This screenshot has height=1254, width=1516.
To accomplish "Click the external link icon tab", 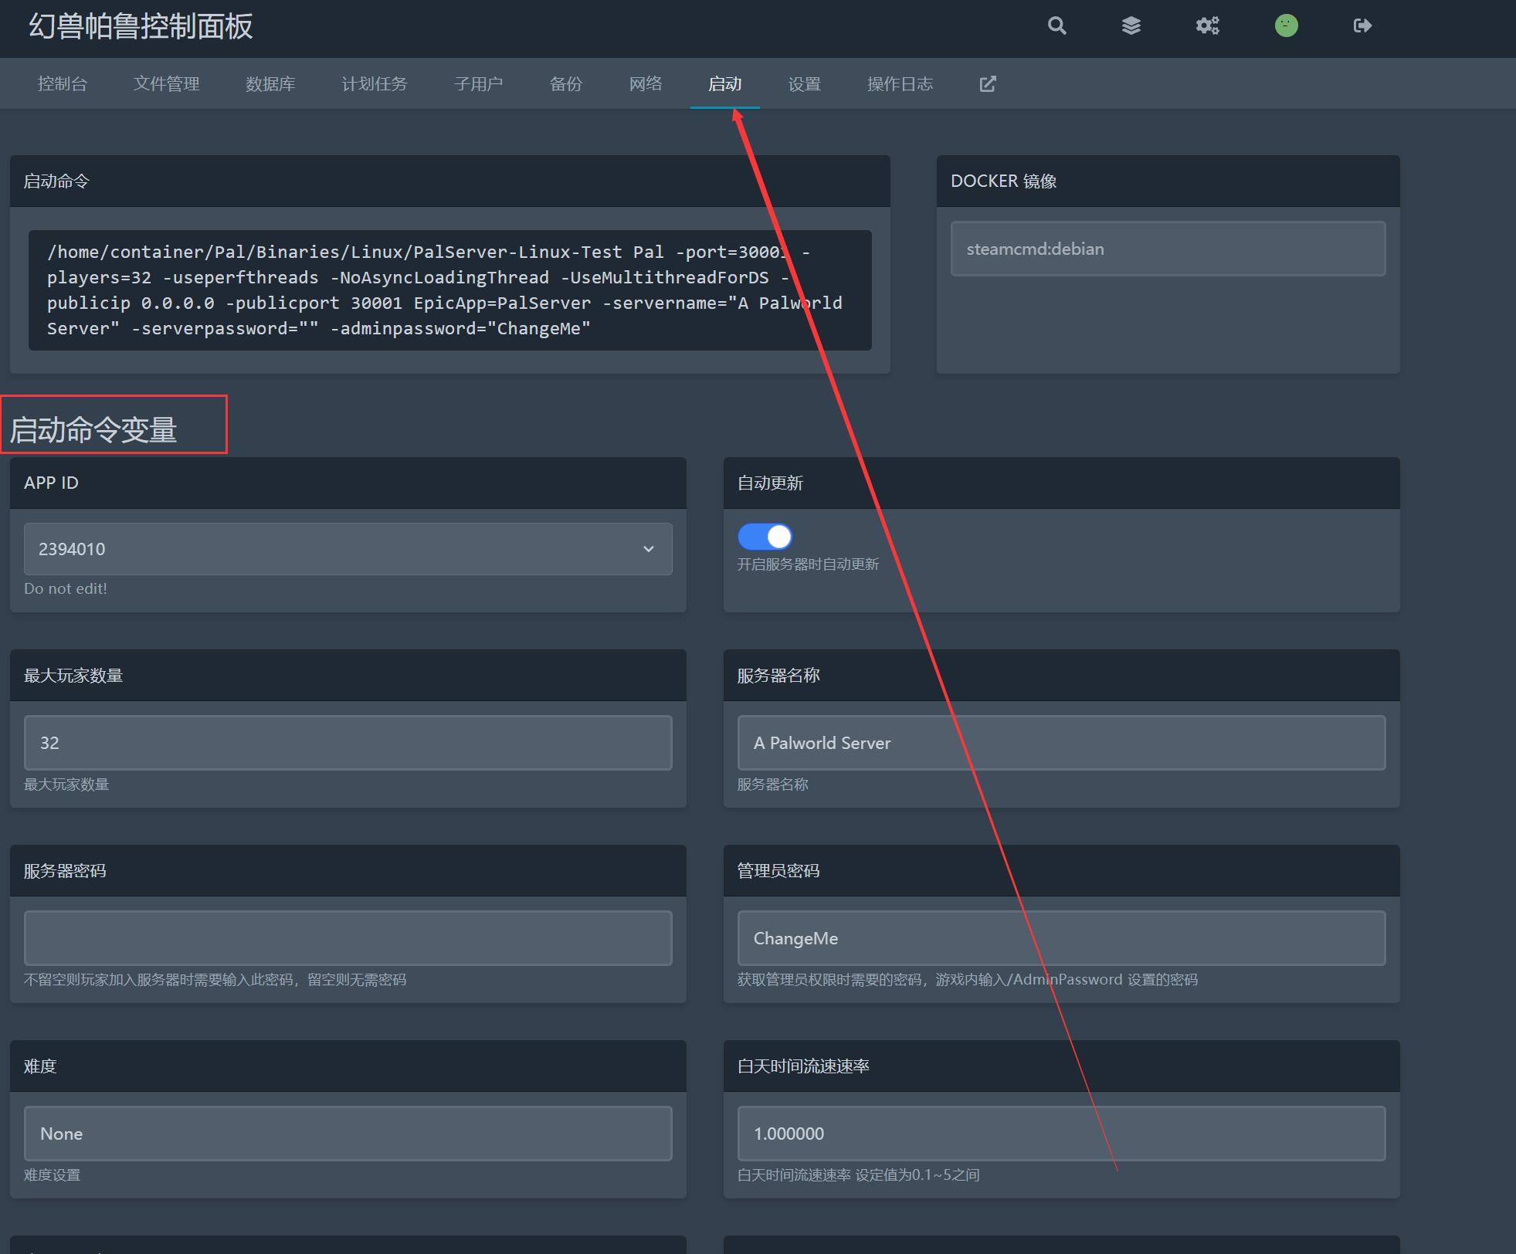I will point(988,83).
